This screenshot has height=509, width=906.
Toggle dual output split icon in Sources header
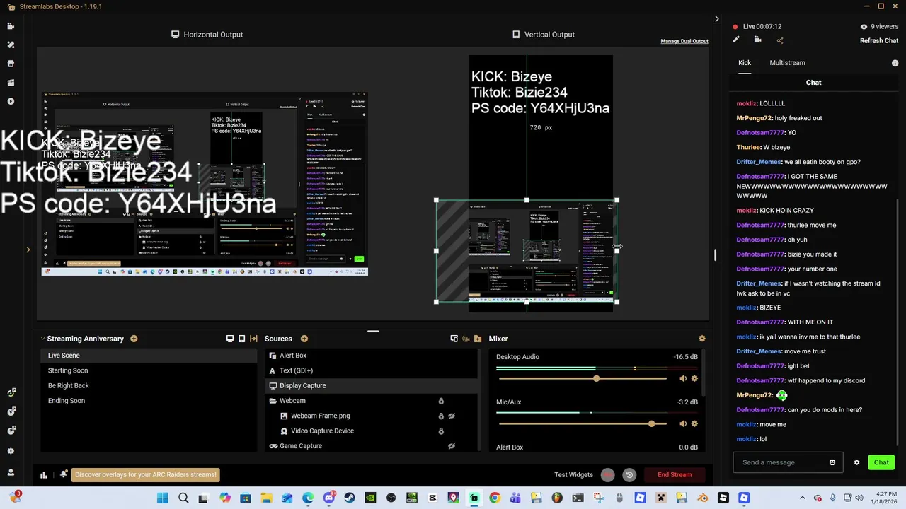(253, 339)
